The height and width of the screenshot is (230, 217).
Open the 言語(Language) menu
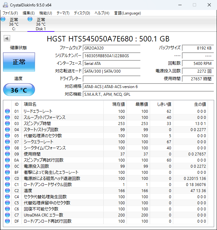point(127,13)
